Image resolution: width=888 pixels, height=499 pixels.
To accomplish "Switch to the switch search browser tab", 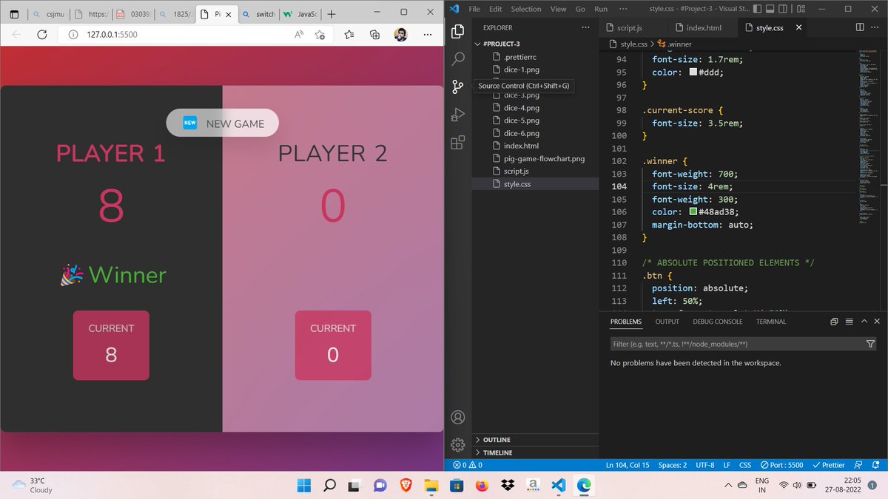I will click(258, 14).
